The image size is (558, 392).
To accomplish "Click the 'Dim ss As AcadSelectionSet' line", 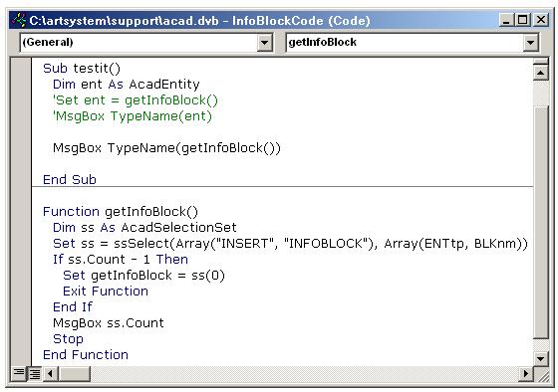I will 144,228.
